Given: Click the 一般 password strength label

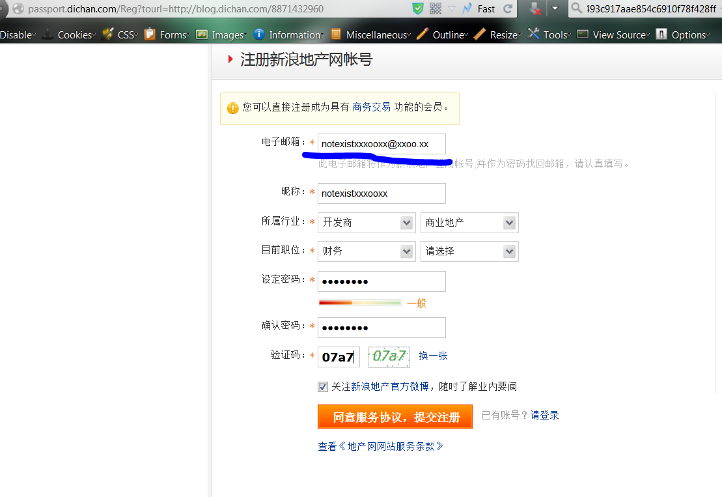Looking at the screenshot, I should [417, 303].
